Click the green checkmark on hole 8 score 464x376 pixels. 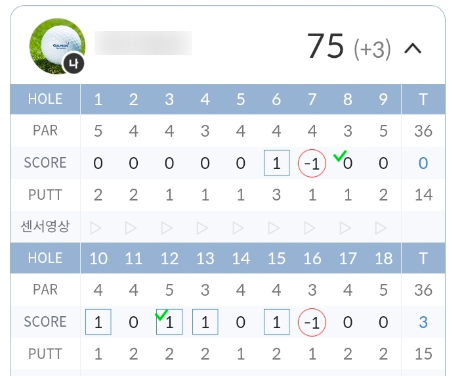[340, 156]
